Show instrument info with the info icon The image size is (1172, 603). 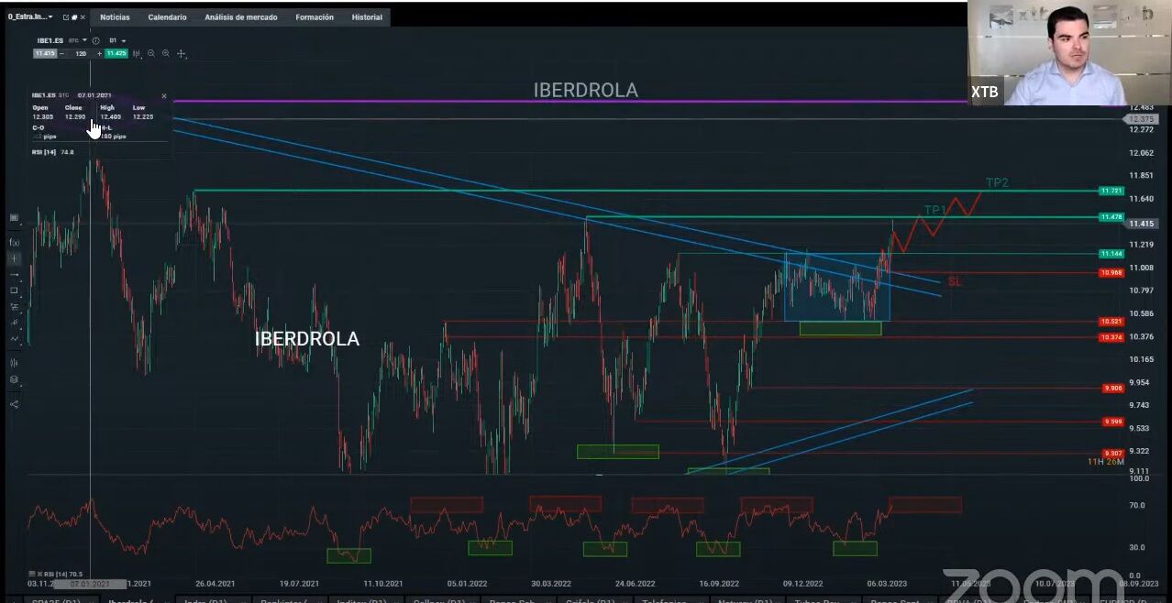(95, 40)
